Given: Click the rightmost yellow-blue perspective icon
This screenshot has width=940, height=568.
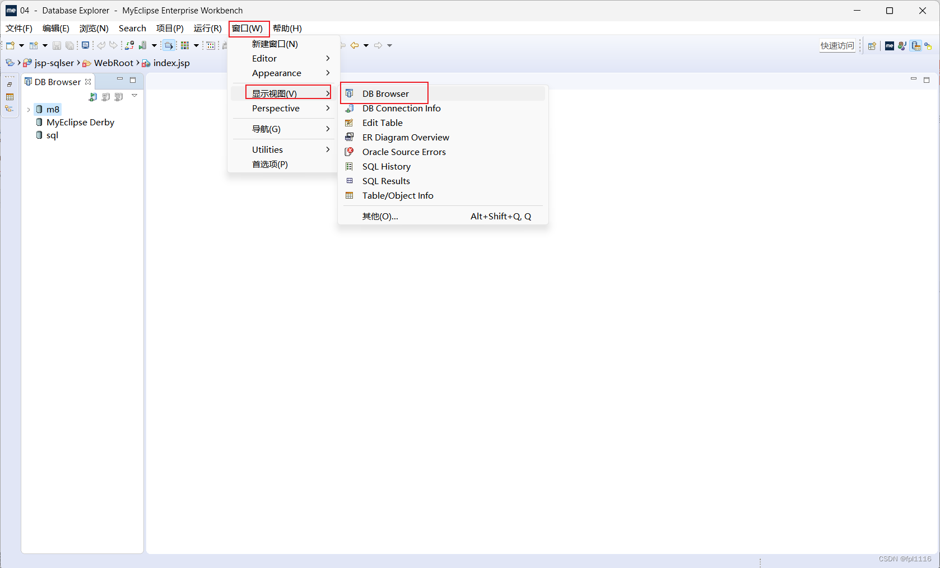Looking at the screenshot, I should coord(928,46).
